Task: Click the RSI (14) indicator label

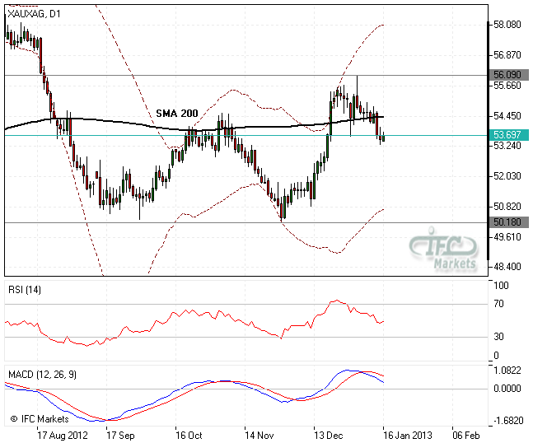Action: point(25,289)
